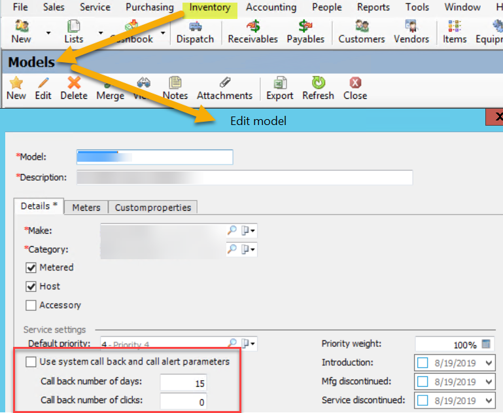Open the Lists toolbar icon

(x=73, y=31)
